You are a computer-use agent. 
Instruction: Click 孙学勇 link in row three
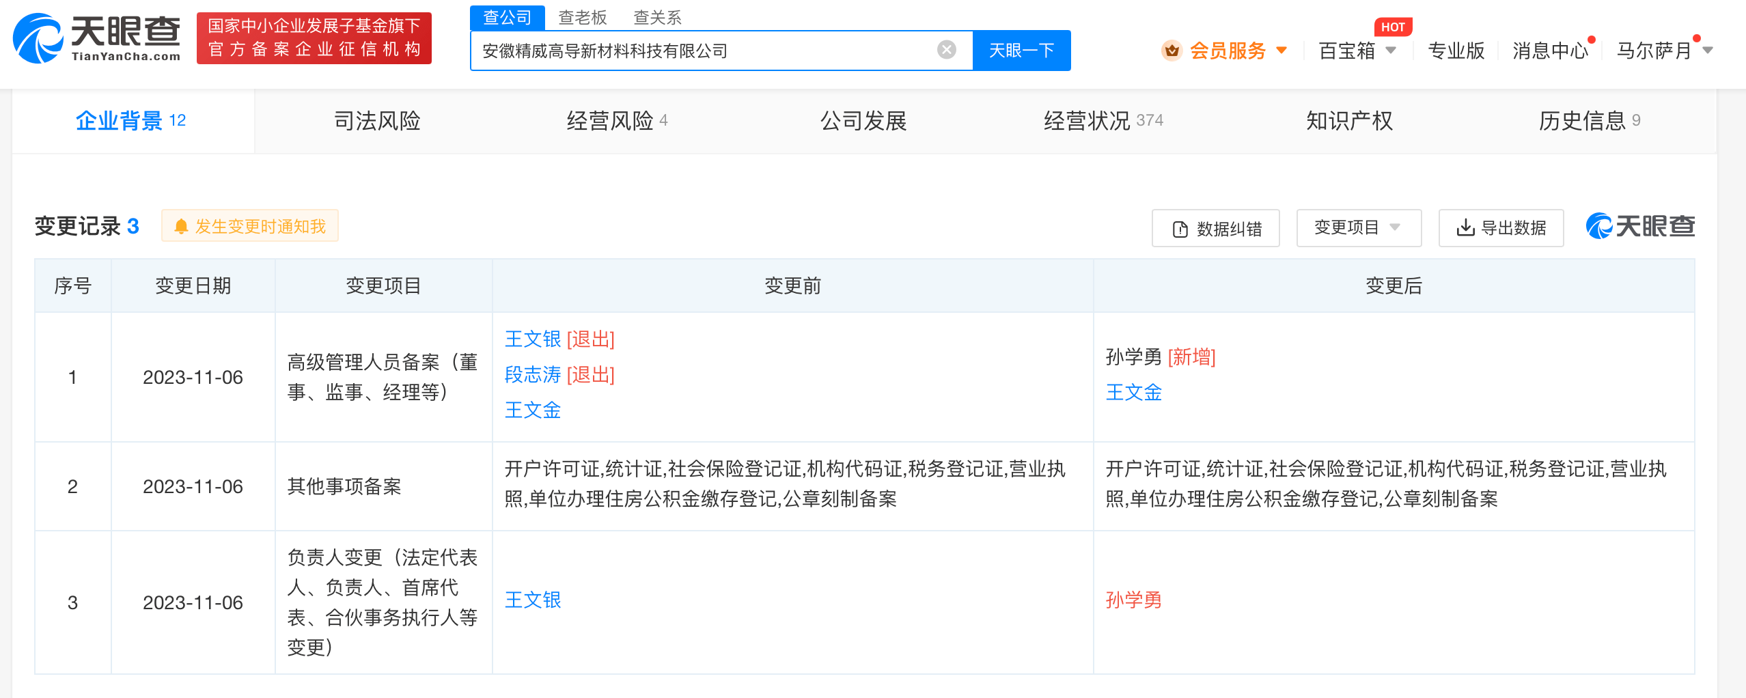(x=1133, y=600)
